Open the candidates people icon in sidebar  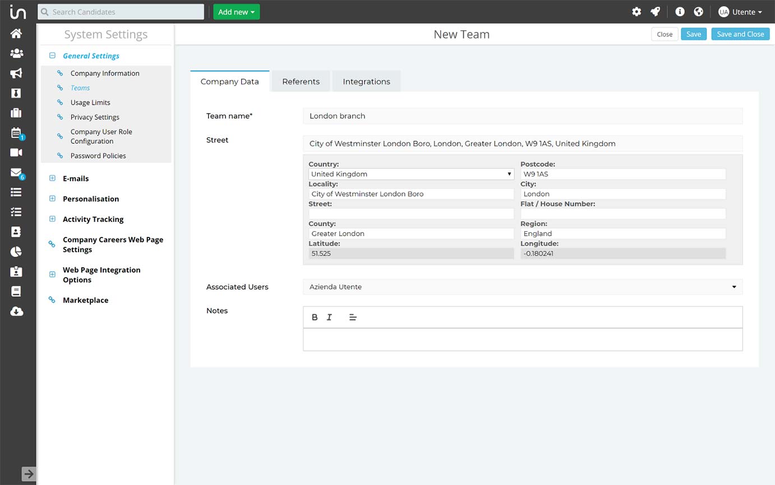[x=16, y=53]
